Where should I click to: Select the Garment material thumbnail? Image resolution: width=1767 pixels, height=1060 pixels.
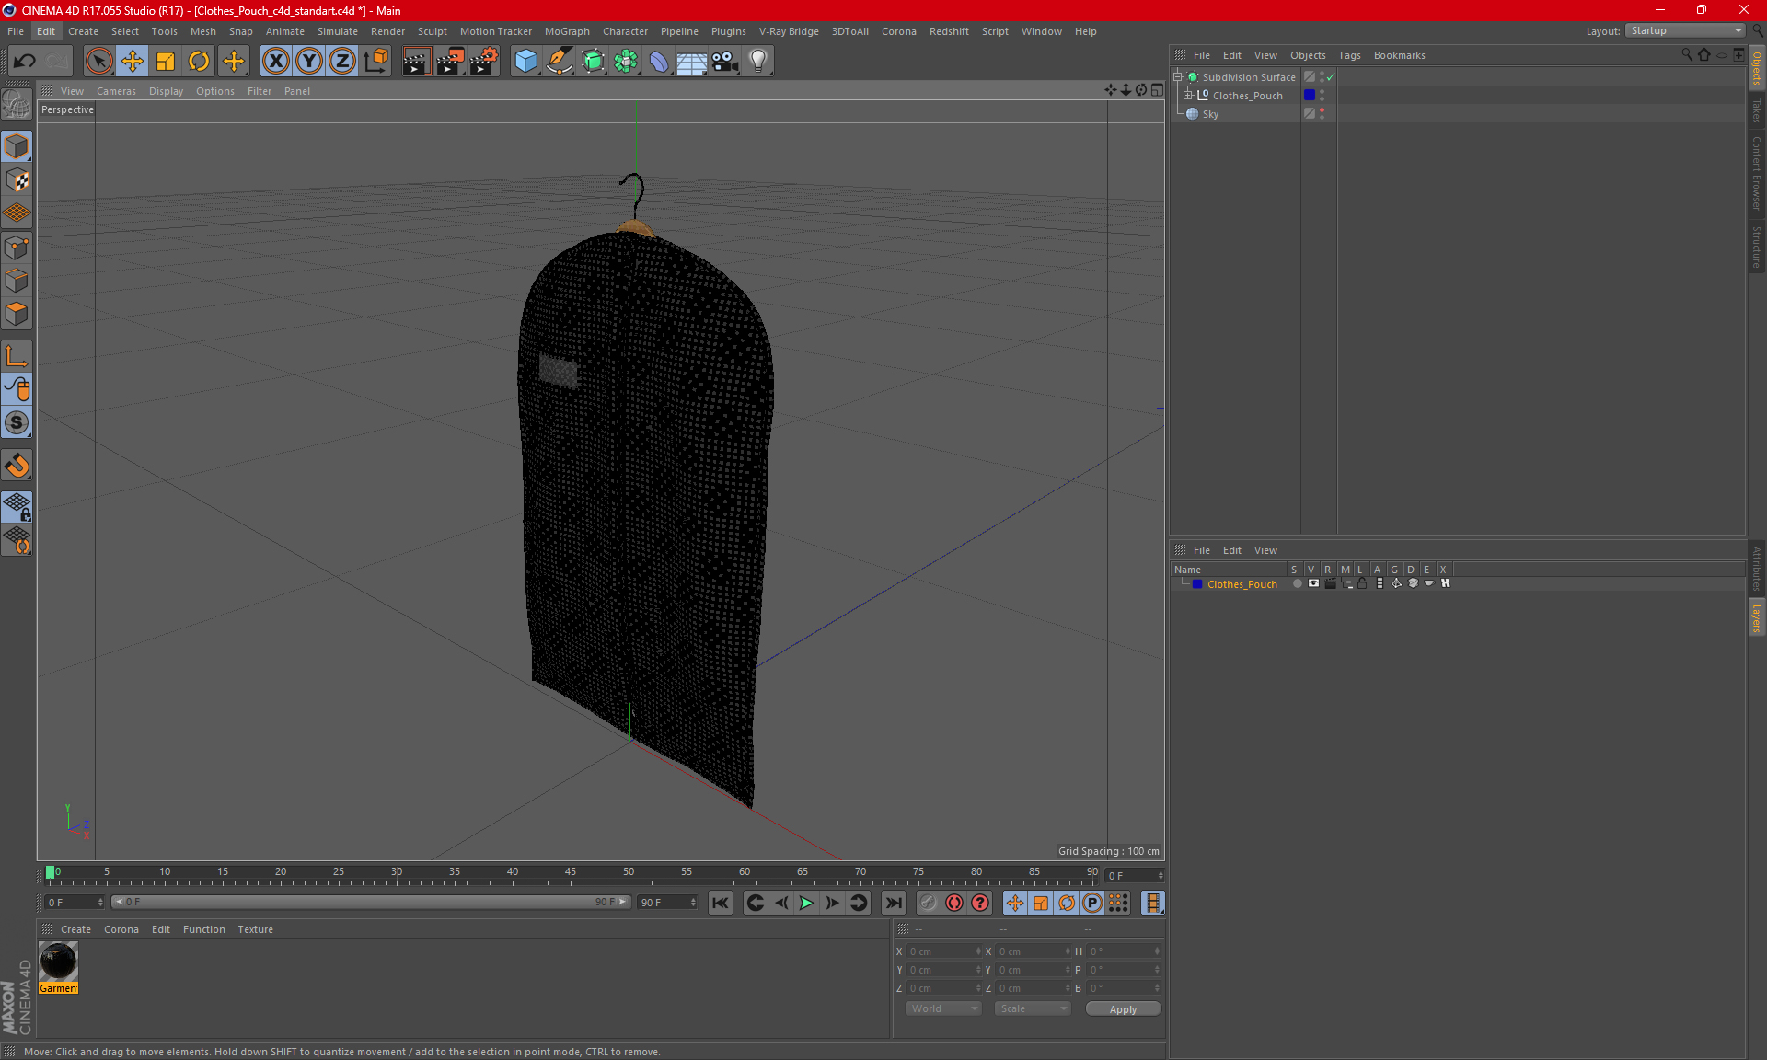(x=59, y=962)
